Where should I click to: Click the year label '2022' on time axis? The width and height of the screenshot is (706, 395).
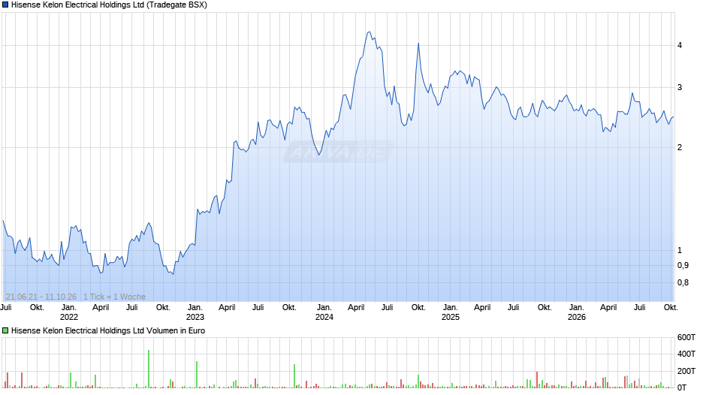coord(69,317)
